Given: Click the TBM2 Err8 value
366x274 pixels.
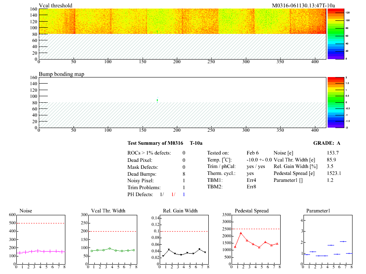Looking at the screenshot, I should click(252, 187).
